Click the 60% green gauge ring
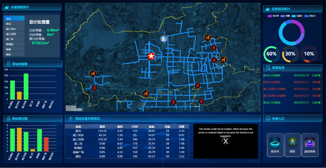This screenshot has height=168, width=326. click(271, 54)
